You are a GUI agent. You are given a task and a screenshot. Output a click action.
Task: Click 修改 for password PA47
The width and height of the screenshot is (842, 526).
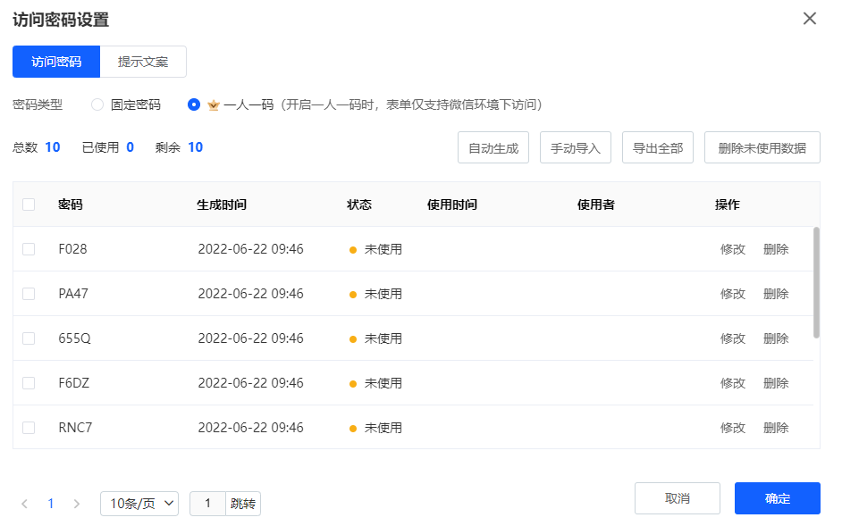tap(732, 294)
